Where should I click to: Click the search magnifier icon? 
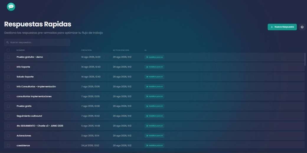[7, 42]
